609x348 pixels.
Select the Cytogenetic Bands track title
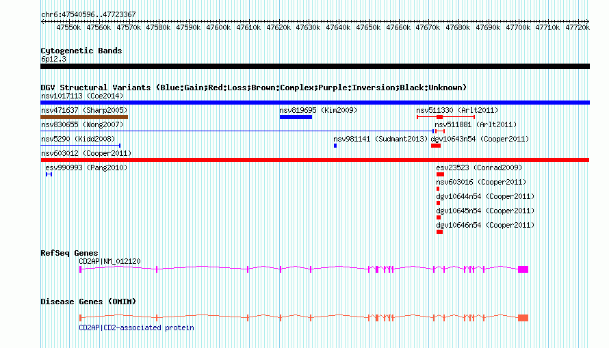[81, 51]
